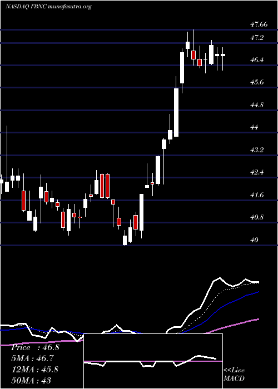The width and height of the screenshot is (278, 389).
Task: Click the 41.6 price axis label
Action: pos(257,195)
